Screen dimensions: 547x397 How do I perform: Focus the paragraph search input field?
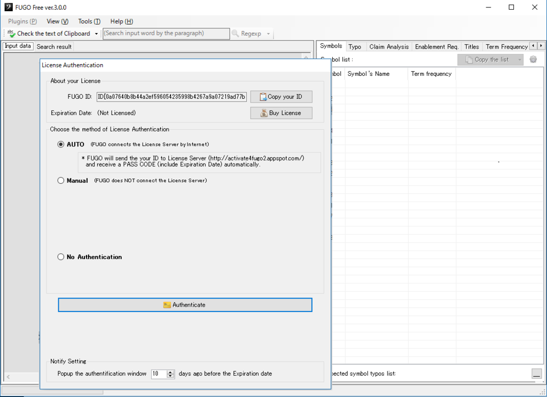tap(167, 34)
